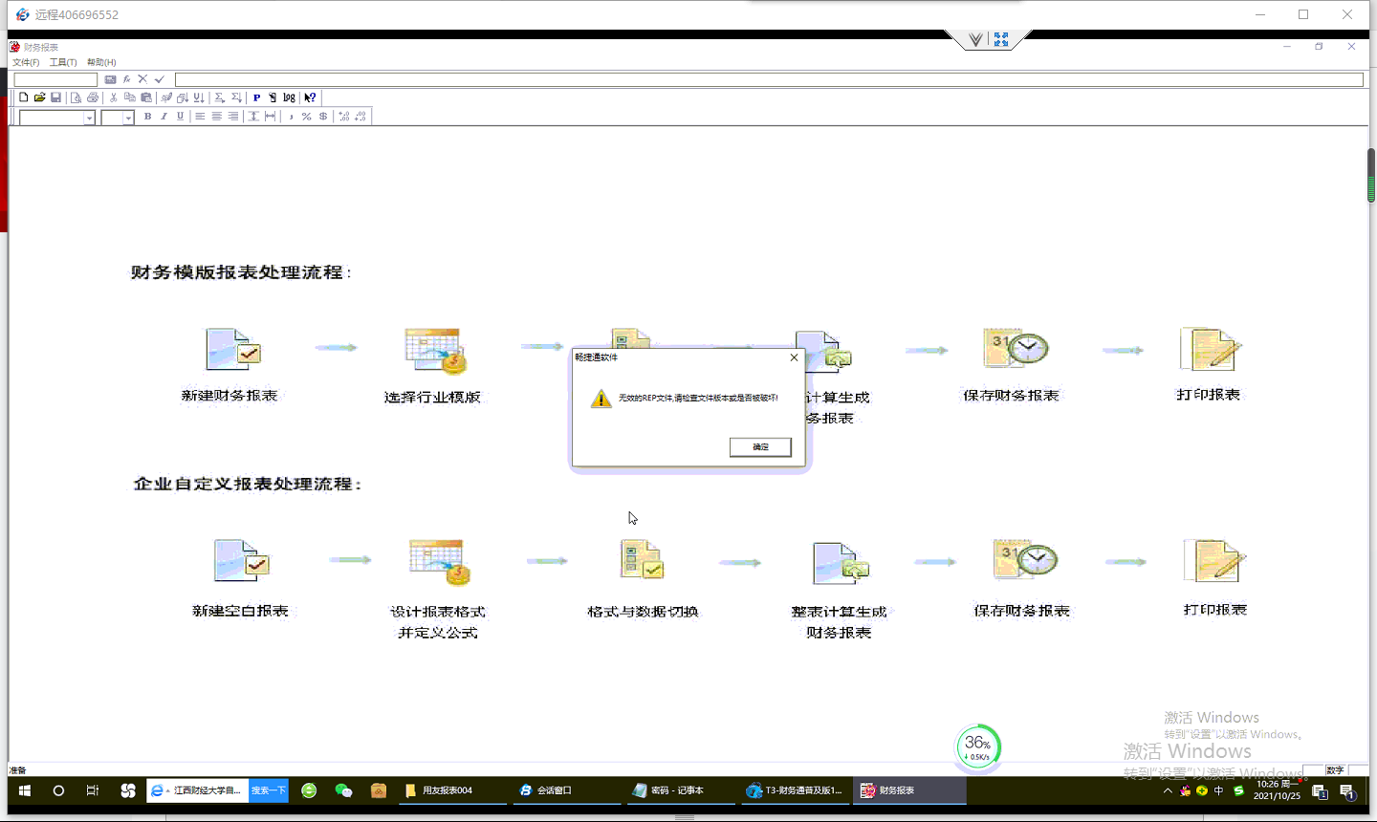Click the Copy icon in toolbar
The image size is (1377, 822).
(x=130, y=97)
